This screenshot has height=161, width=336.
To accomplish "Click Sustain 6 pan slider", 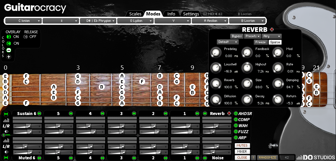I will click(28, 126).
